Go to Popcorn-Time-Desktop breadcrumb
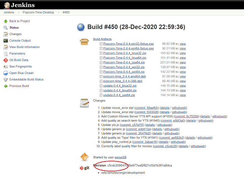Viewport: 244px width, 178px height. 39,12
